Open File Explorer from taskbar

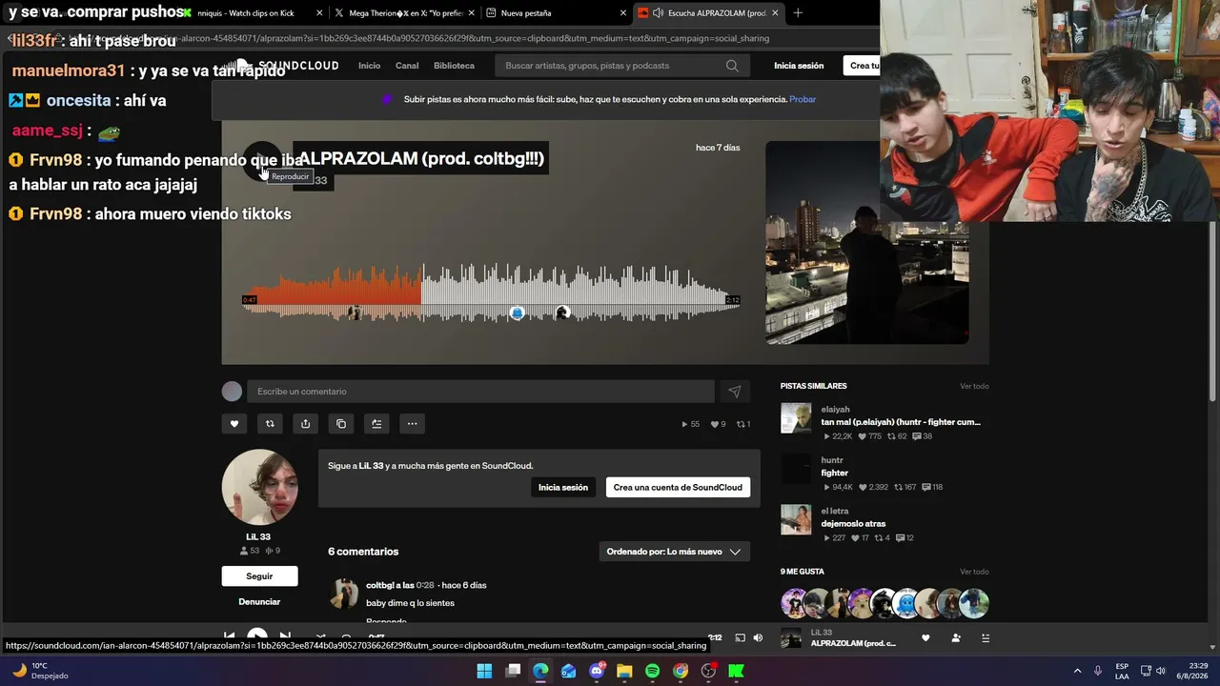[624, 671]
